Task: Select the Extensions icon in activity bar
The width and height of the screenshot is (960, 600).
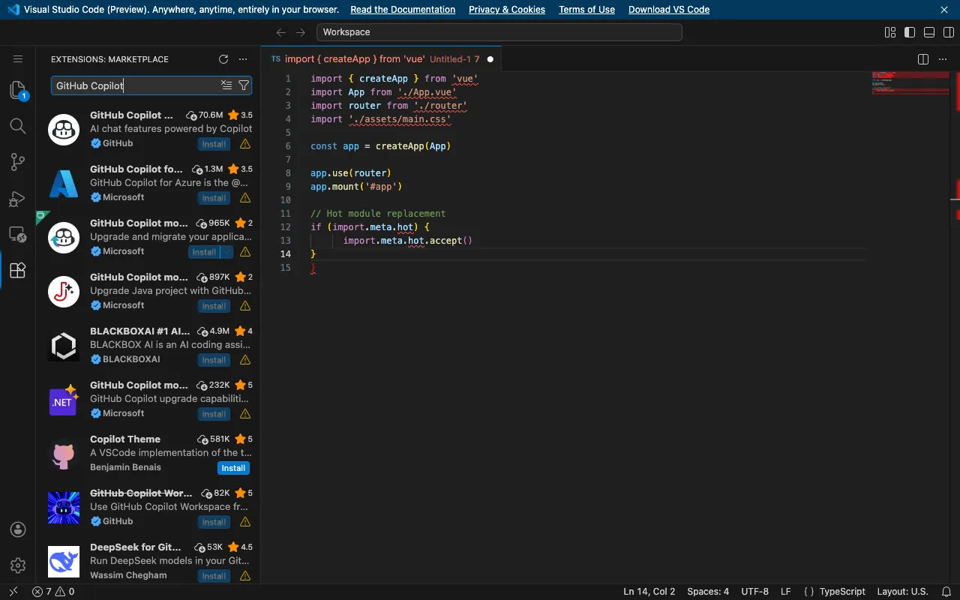Action: coord(18,271)
